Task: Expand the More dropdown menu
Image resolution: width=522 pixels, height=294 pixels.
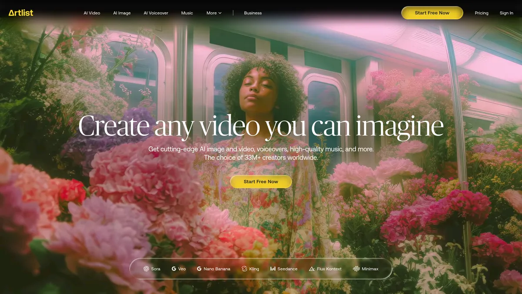Action: pos(214,13)
